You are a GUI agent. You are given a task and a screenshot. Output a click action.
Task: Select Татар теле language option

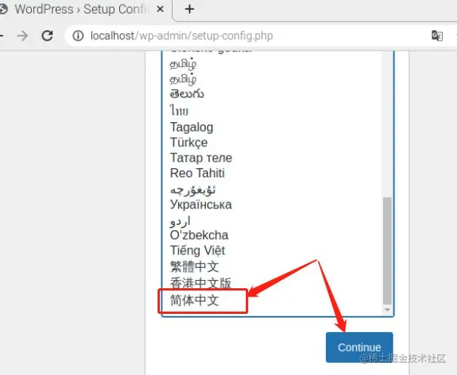click(201, 158)
